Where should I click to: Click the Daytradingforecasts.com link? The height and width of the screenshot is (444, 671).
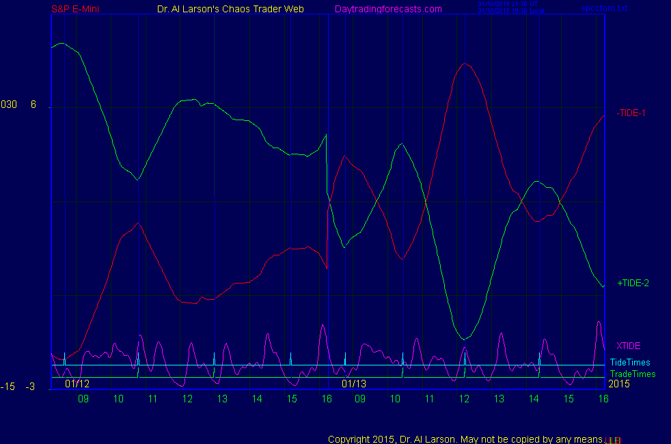pos(388,9)
